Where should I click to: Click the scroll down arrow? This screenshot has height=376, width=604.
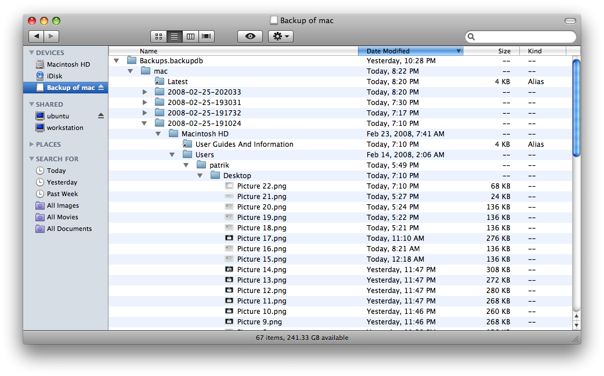(x=576, y=325)
